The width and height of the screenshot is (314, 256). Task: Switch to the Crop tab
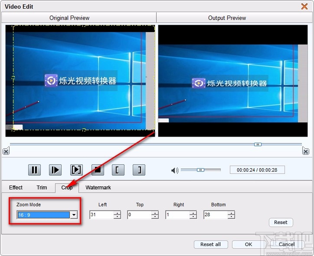pyautogui.click(x=67, y=188)
